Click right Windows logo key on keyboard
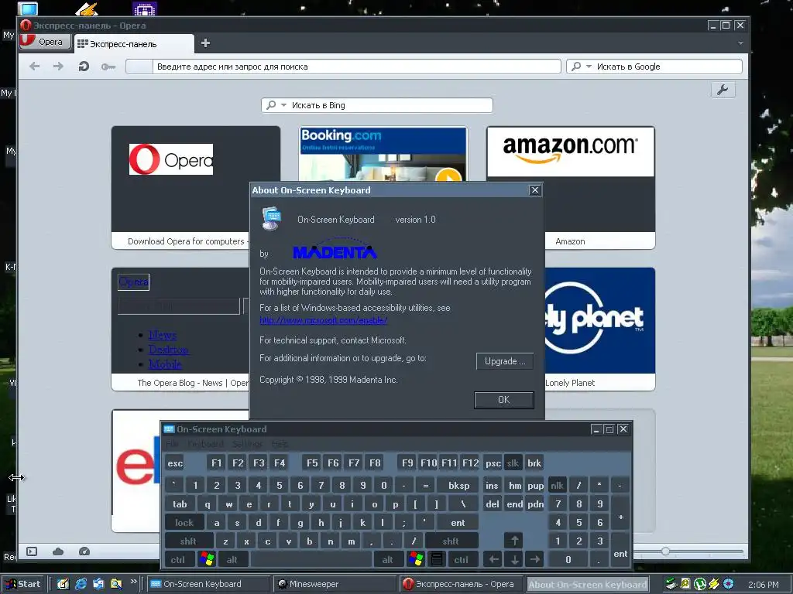Viewport: 793px width, 594px height. pos(416,559)
